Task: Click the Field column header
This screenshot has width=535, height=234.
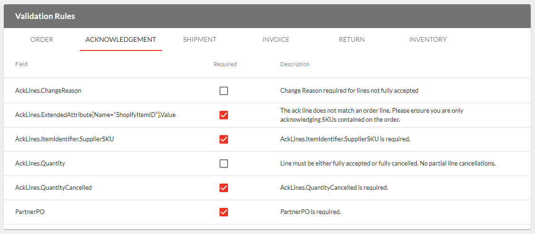Action: 21,64
